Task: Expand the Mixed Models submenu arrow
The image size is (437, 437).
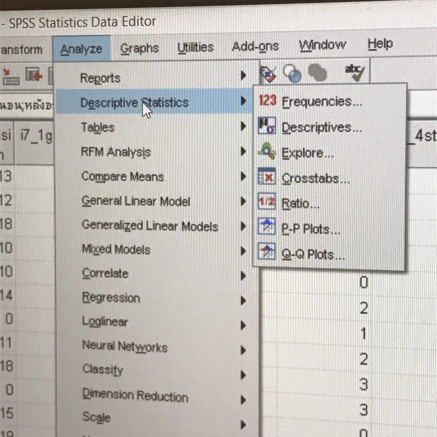Action: (243, 251)
